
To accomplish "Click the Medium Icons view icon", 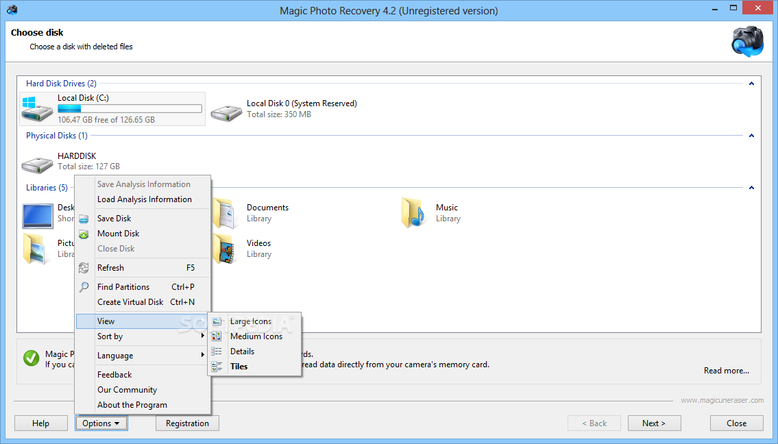I will click(x=217, y=336).
